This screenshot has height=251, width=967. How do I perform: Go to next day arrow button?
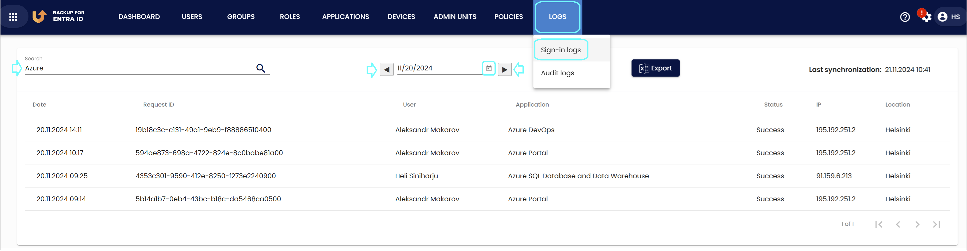(505, 69)
